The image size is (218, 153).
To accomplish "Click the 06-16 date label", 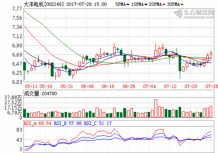I will [x=108, y=86].
